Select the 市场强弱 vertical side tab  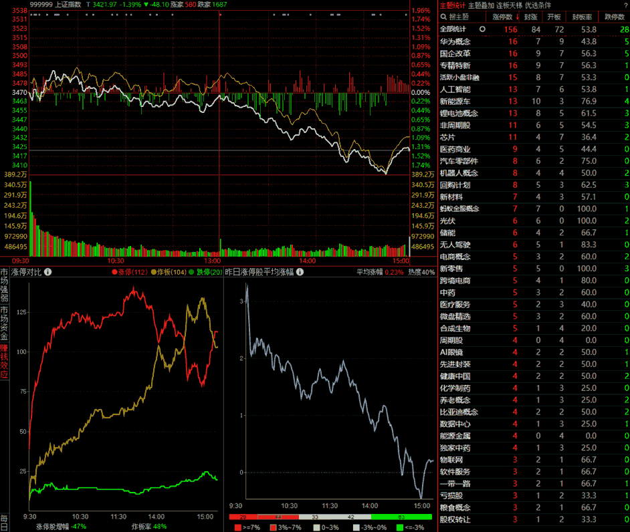tap(4, 285)
